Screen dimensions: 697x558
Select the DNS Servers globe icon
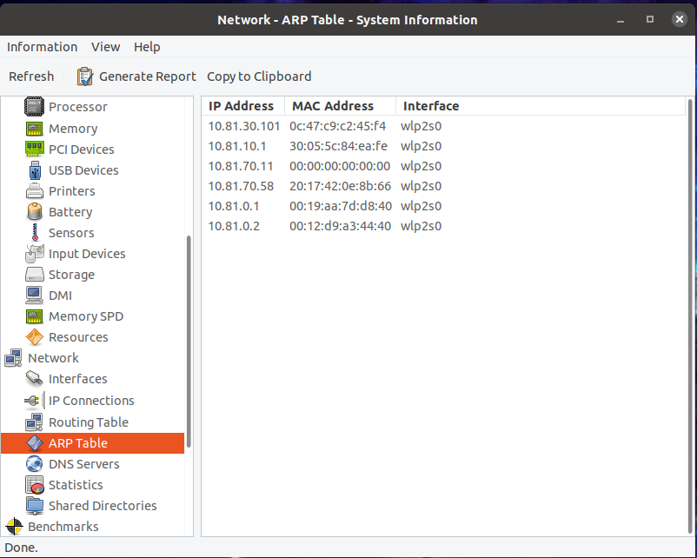click(x=35, y=464)
